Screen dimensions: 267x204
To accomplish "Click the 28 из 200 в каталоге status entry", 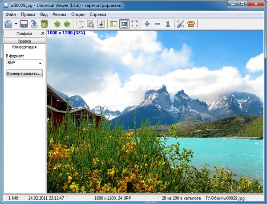I will click(181, 198).
